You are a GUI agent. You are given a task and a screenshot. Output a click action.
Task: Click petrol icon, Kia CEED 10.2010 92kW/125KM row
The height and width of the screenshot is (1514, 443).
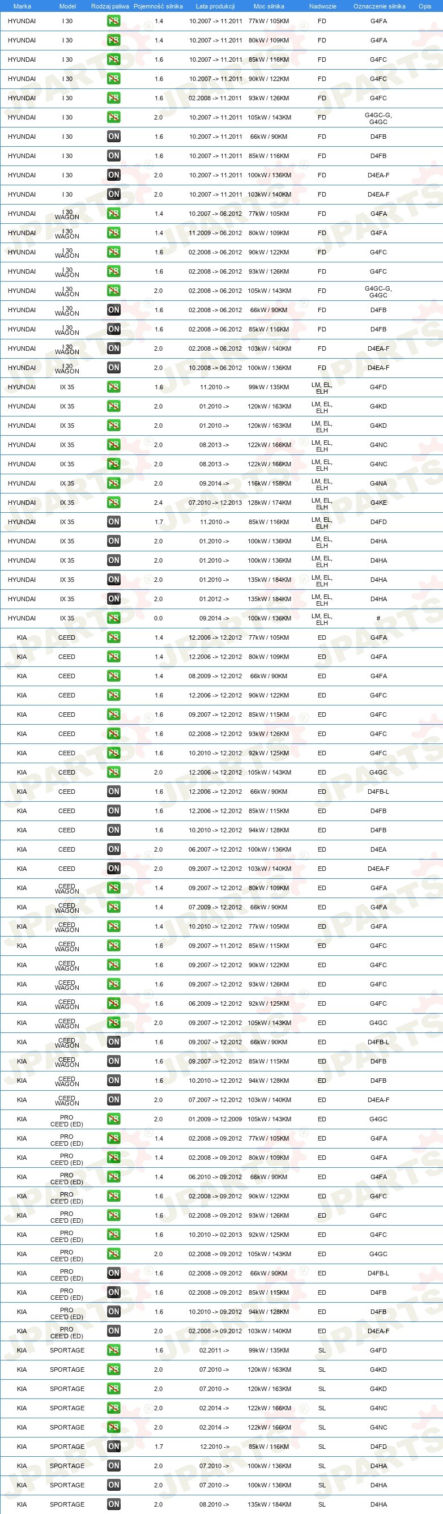113,753
